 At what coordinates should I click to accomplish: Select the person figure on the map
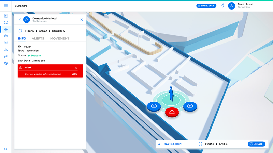click(x=171, y=94)
